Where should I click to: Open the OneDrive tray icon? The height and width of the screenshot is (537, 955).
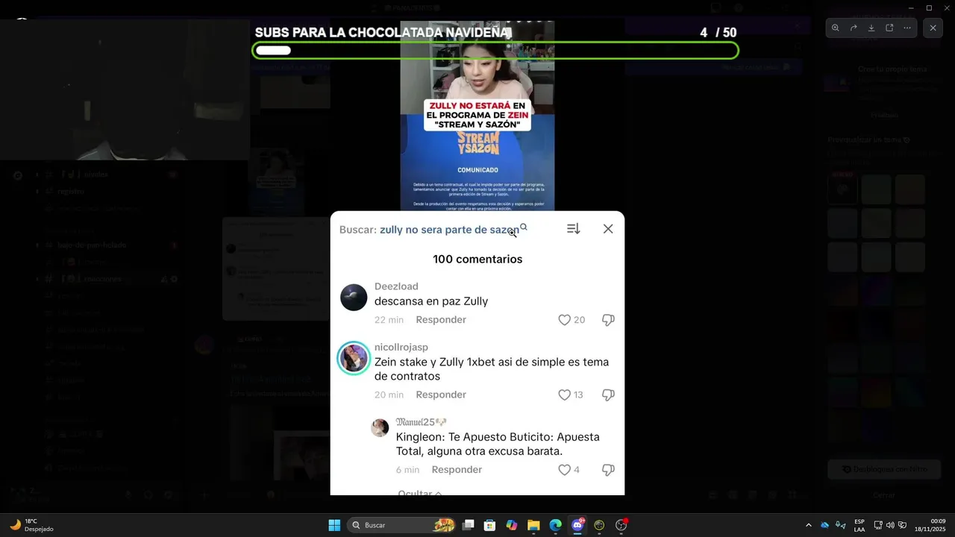point(824,525)
